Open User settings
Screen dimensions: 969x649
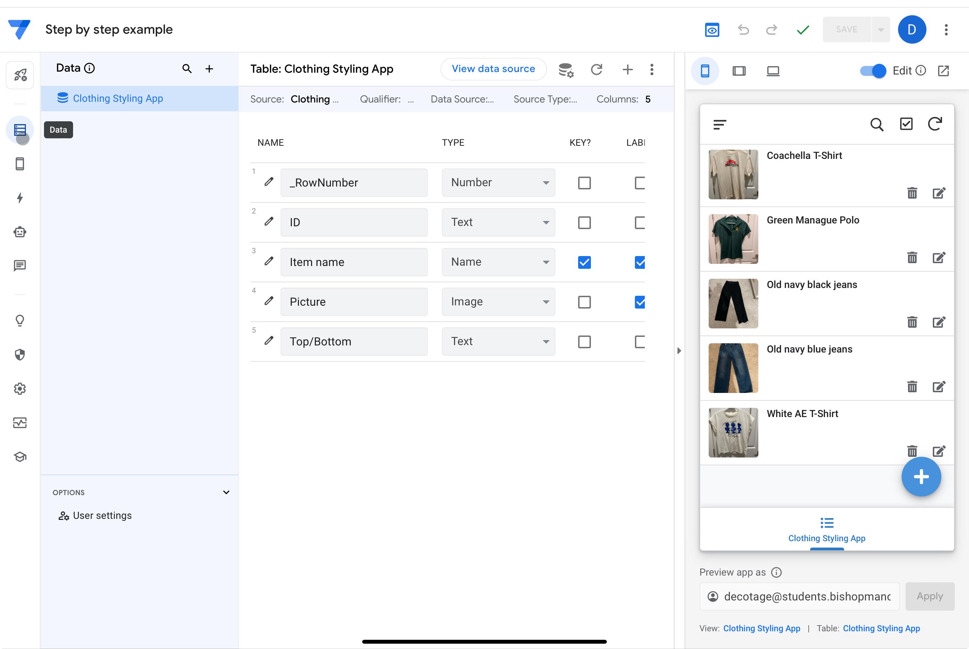(x=95, y=516)
